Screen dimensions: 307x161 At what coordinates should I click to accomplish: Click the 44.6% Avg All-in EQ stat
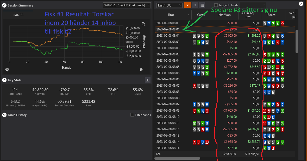point(40,103)
